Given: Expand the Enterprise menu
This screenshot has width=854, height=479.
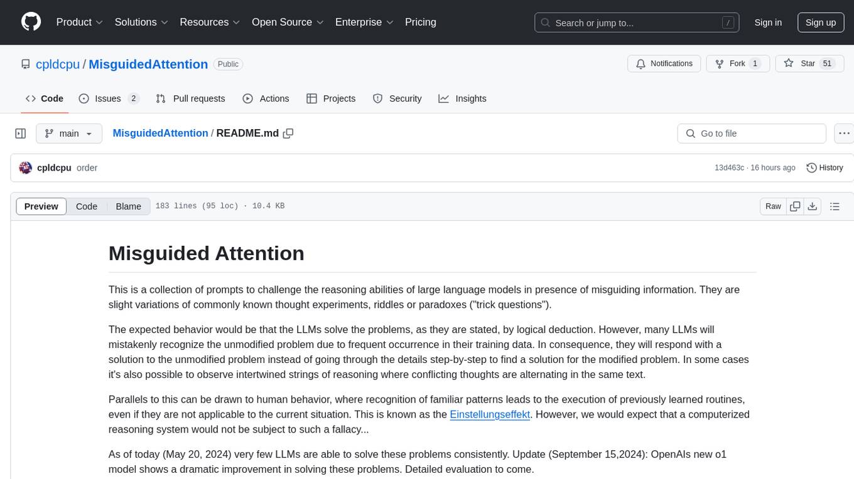Looking at the screenshot, I should (364, 22).
